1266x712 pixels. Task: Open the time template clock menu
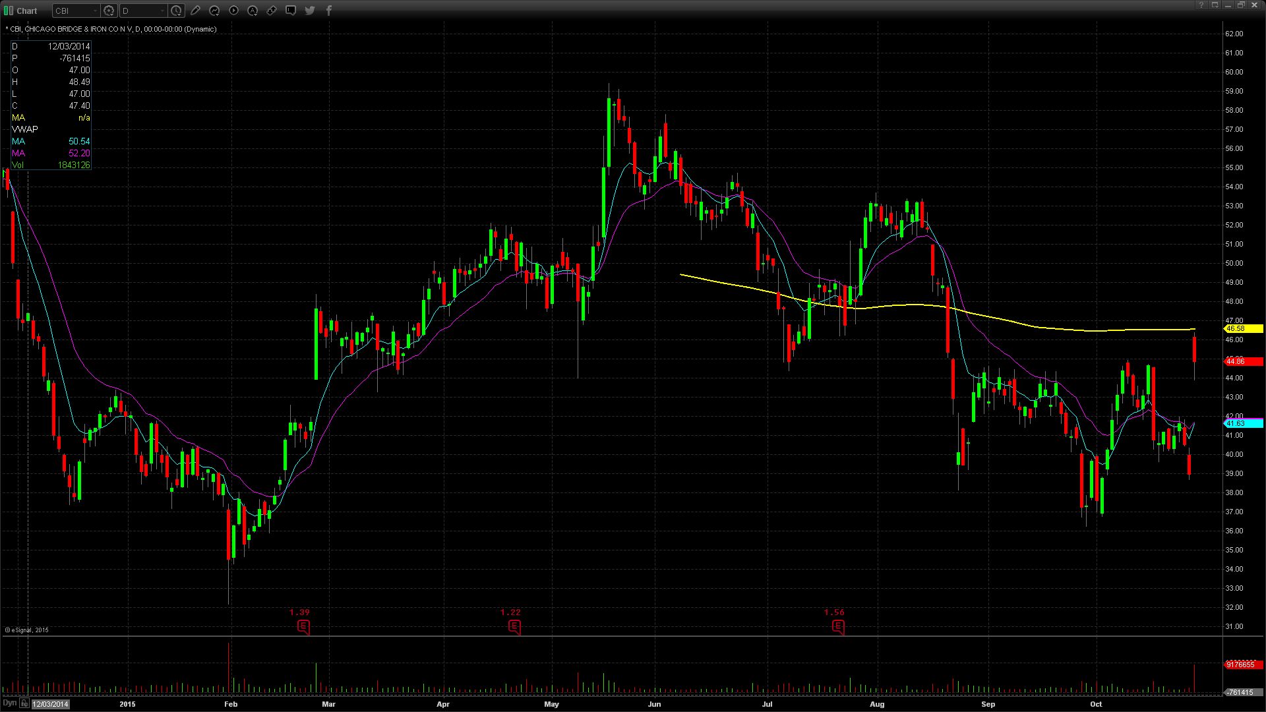point(176,11)
